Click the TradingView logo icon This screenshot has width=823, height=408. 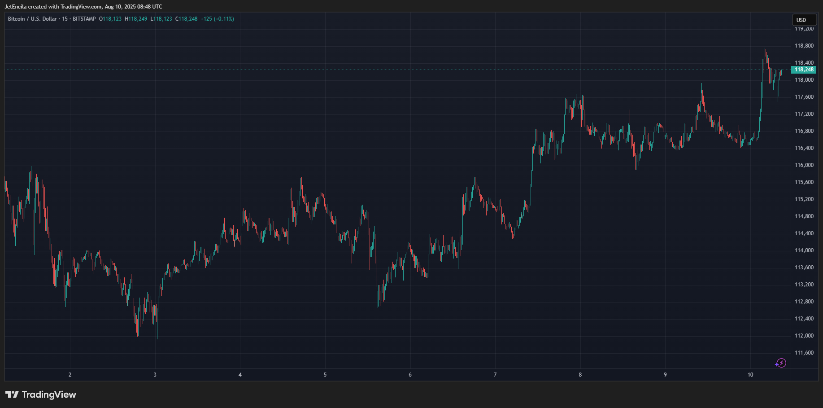(x=12, y=395)
